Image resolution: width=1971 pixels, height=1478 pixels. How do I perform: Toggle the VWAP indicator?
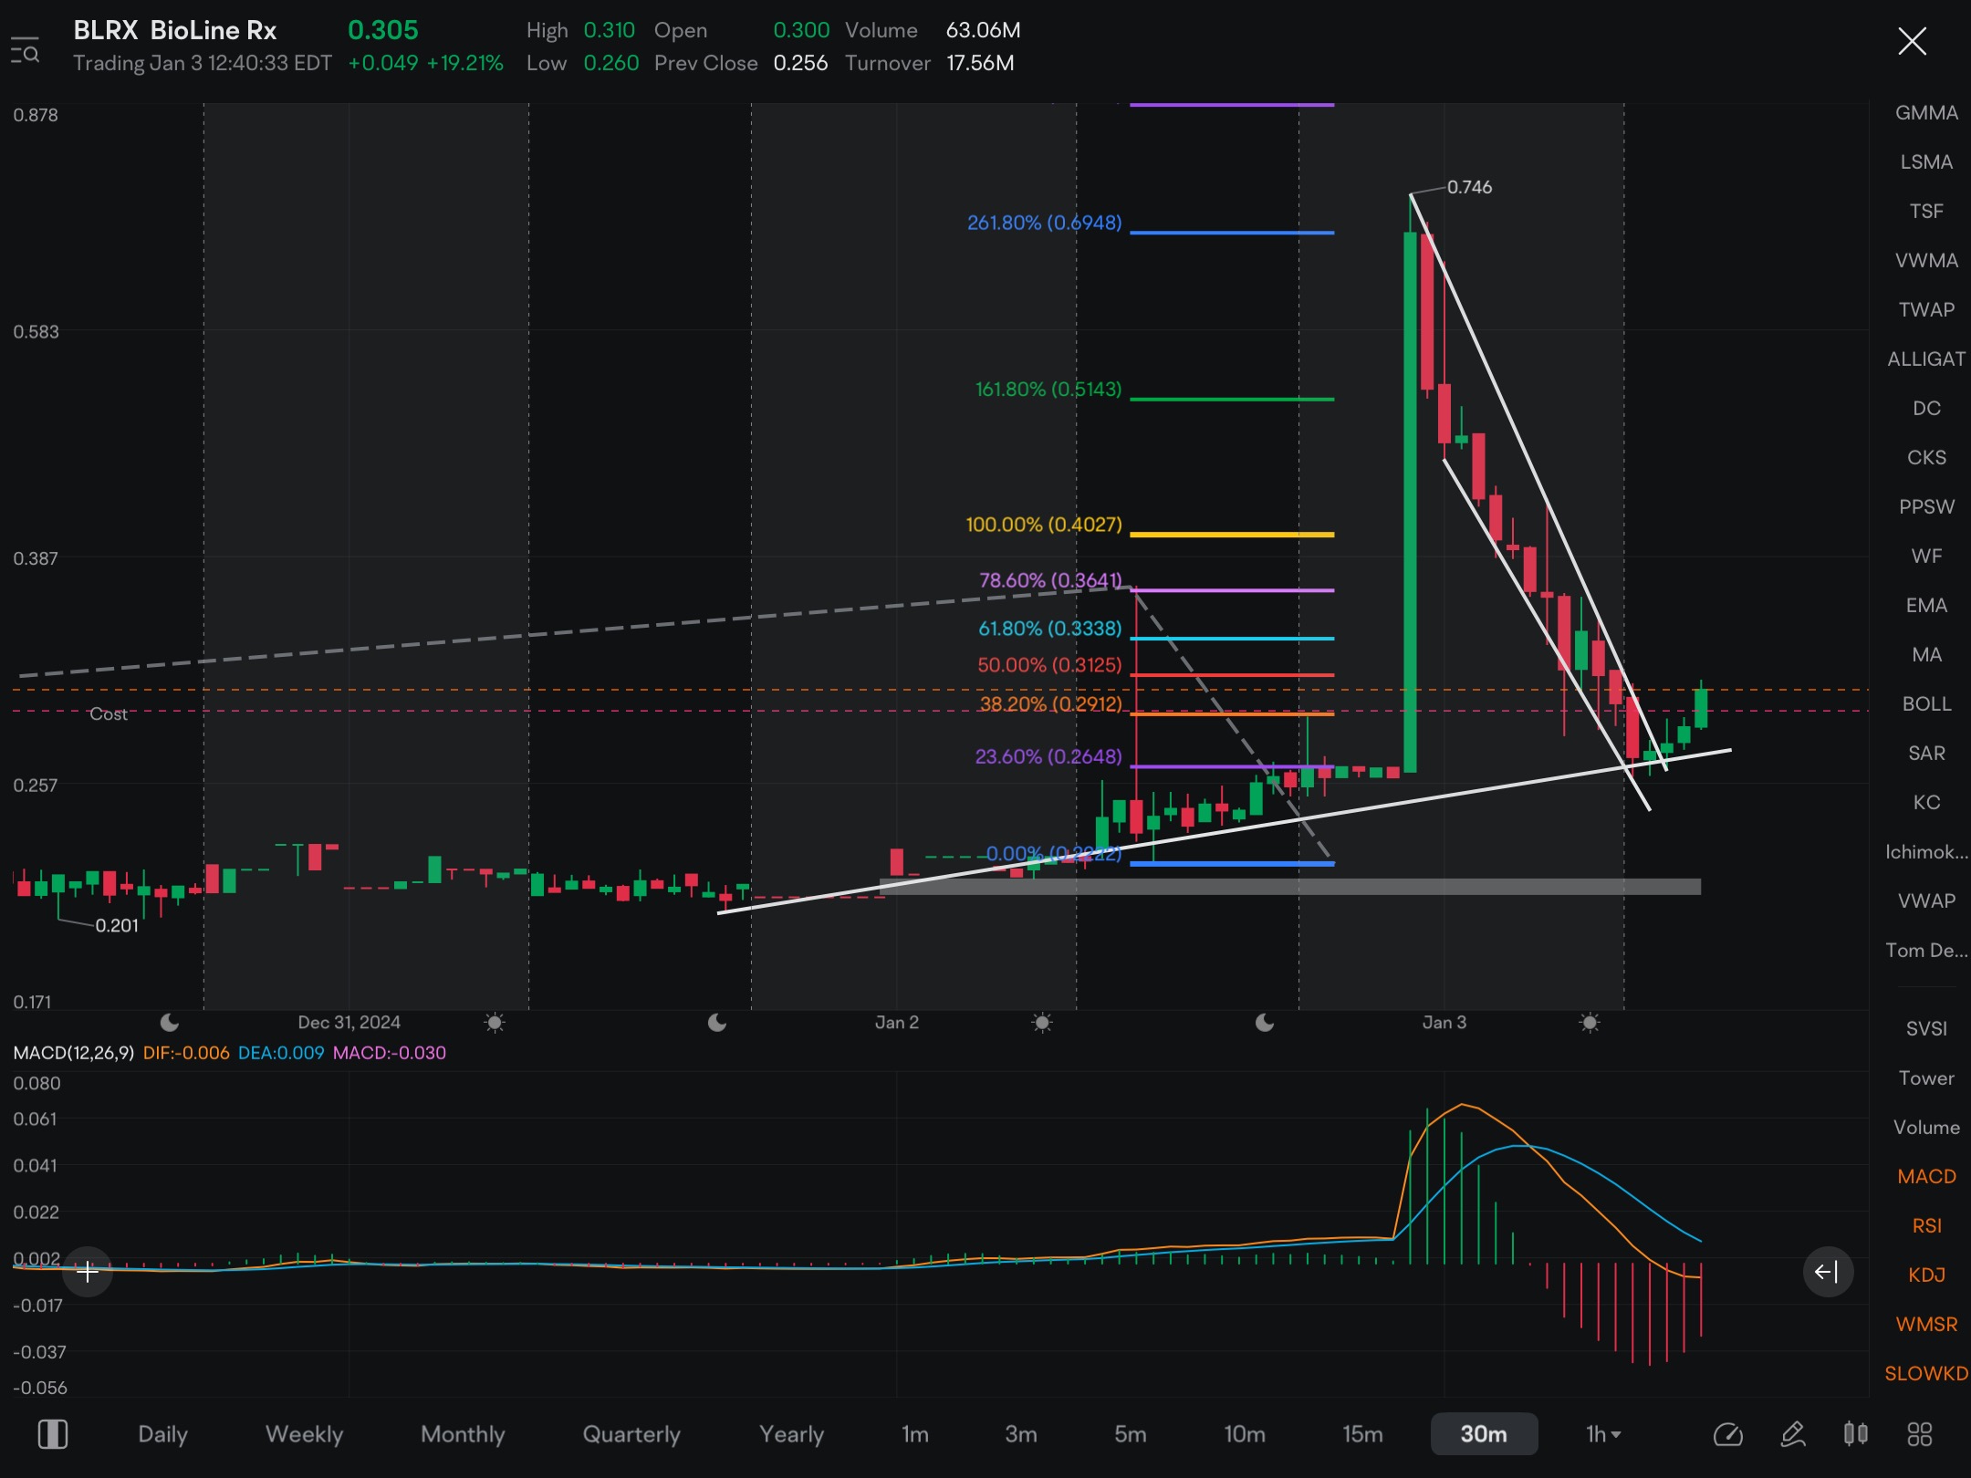pos(1926,900)
